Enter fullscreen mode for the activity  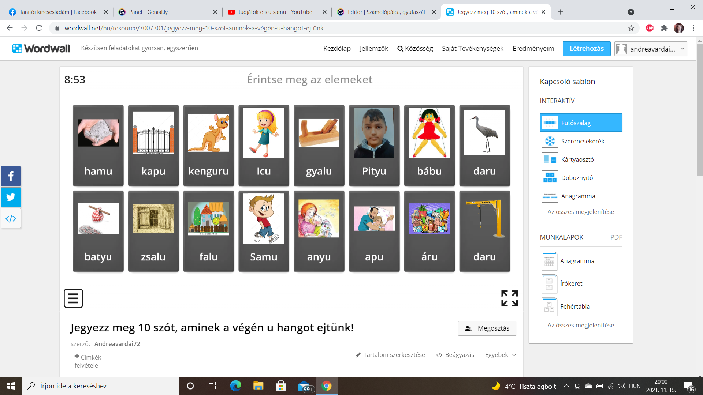[509, 298]
